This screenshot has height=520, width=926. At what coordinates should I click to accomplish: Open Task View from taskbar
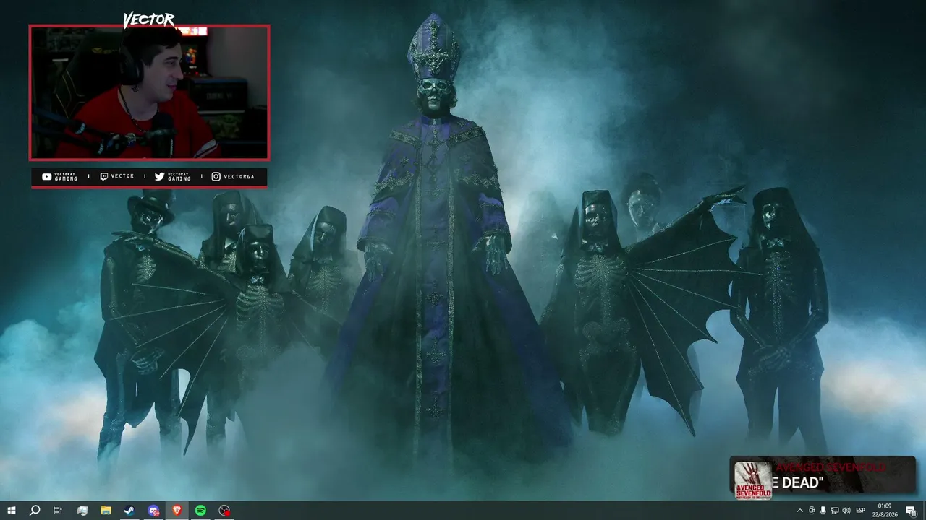tap(58, 511)
